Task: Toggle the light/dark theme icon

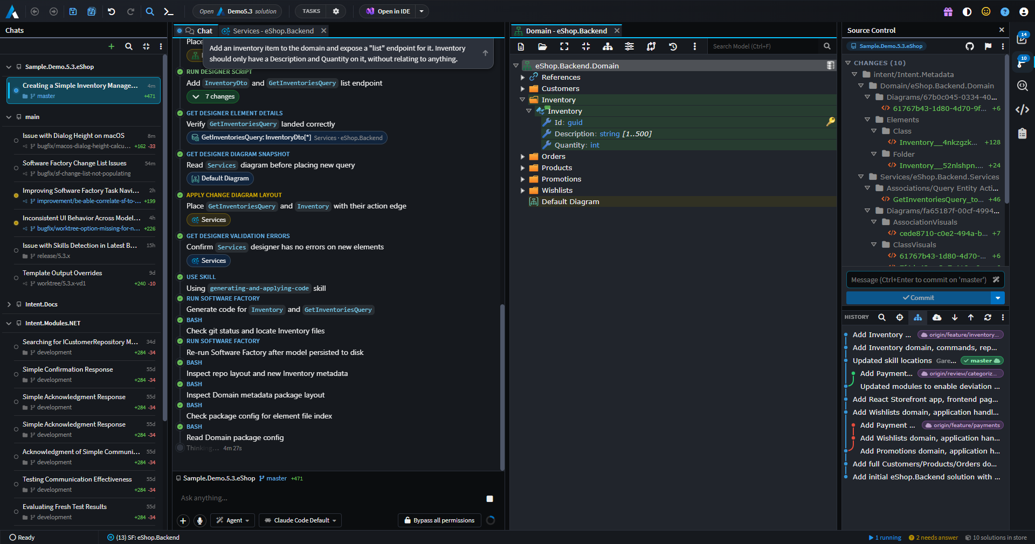Action: click(x=967, y=11)
